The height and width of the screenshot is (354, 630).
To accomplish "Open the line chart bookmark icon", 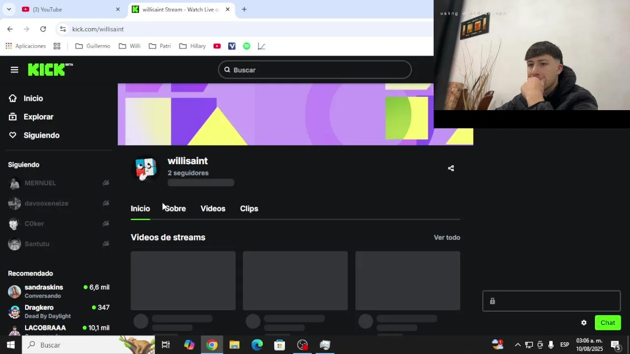I will pyautogui.click(x=261, y=46).
